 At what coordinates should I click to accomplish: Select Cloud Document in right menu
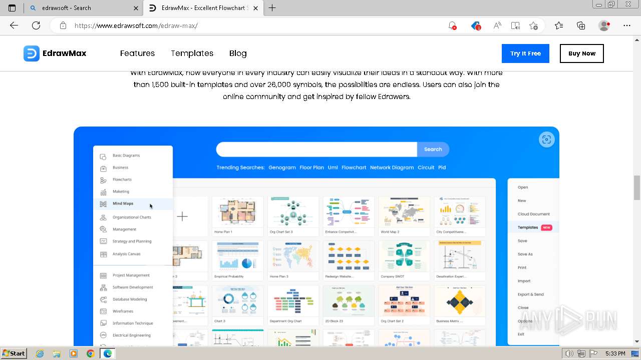[534, 214]
